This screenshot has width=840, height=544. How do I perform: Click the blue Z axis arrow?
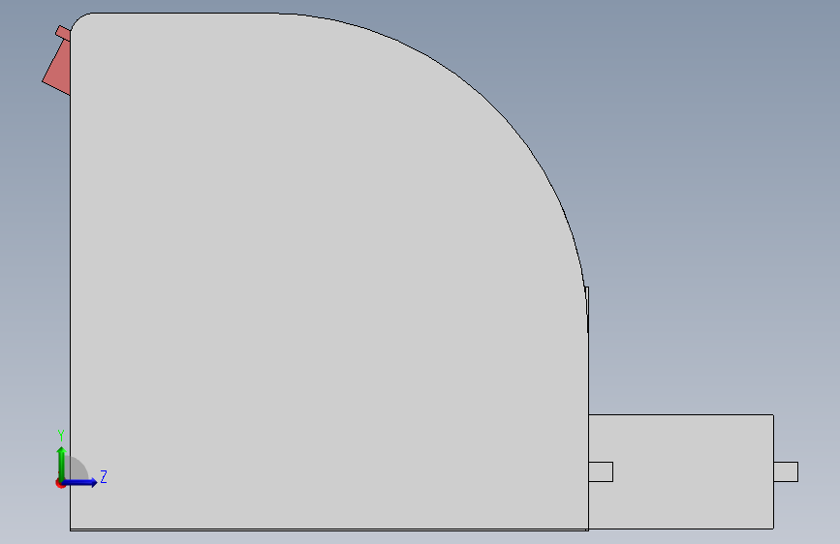pyautogui.click(x=80, y=482)
